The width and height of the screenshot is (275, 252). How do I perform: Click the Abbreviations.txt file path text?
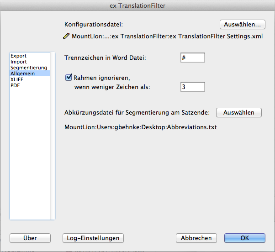[x=141, y=127]
